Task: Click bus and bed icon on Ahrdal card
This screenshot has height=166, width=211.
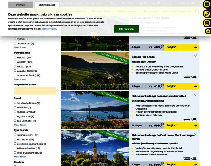Action: (x=190, y=77)
